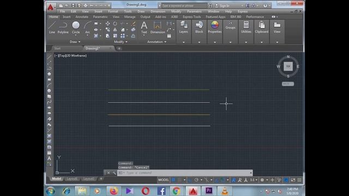Image resolution: width=349 pixels, height=196 pixels.
Task: Open the WCS dropdown below the ViewCube
Action: 288,84
